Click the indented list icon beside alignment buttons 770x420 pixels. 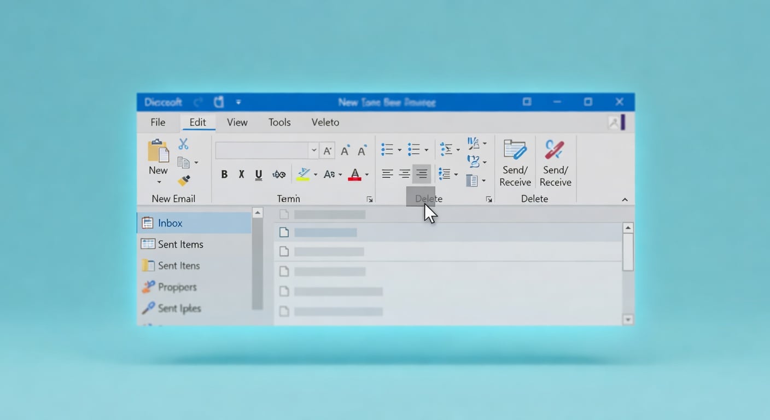pos(445,174)
